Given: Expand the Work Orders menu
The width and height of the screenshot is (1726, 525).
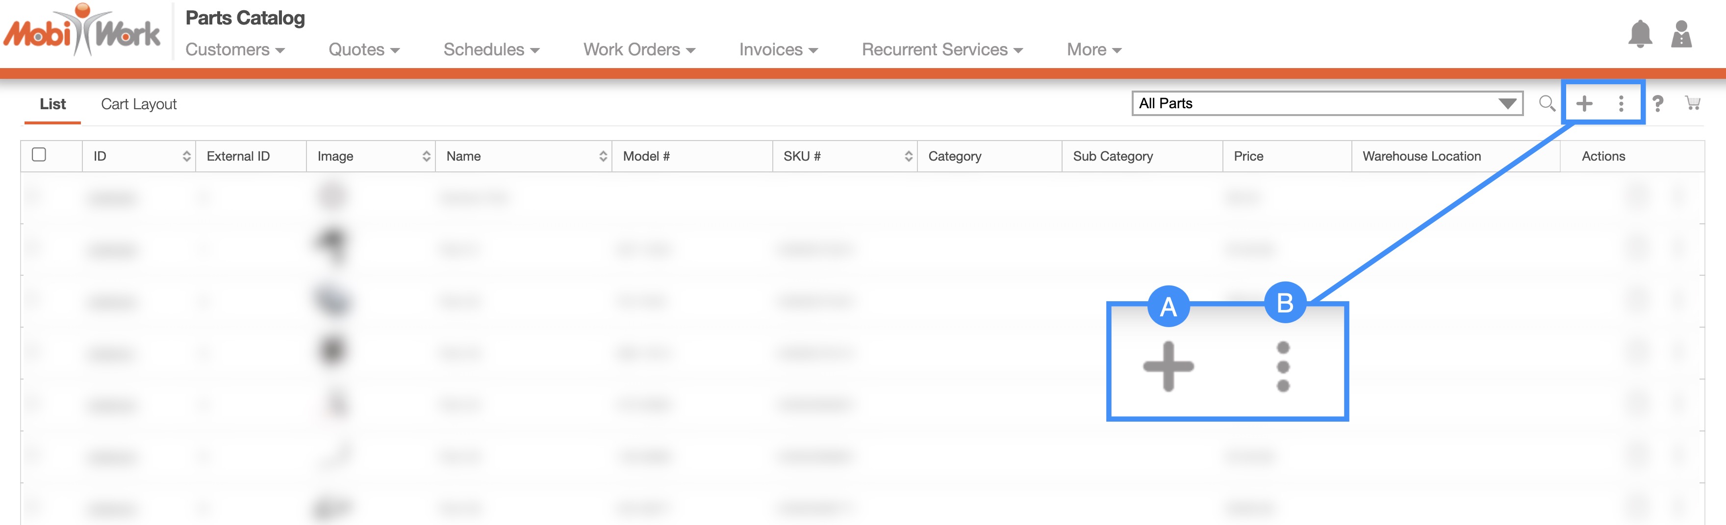Looking at the screenshot, I should pos(638,49).
